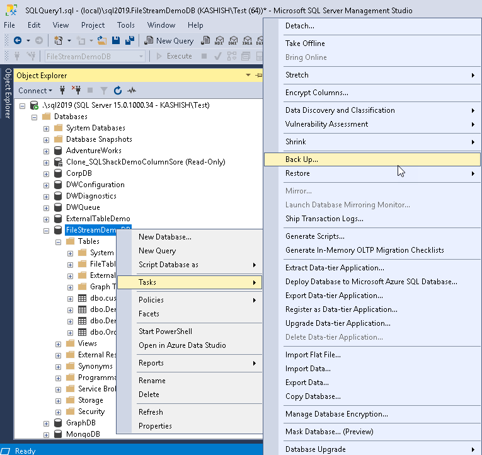Collapse the Databases folder node
Image resolution: width=482 pixels, height=455 pixels.
click(x=35, y=117)
